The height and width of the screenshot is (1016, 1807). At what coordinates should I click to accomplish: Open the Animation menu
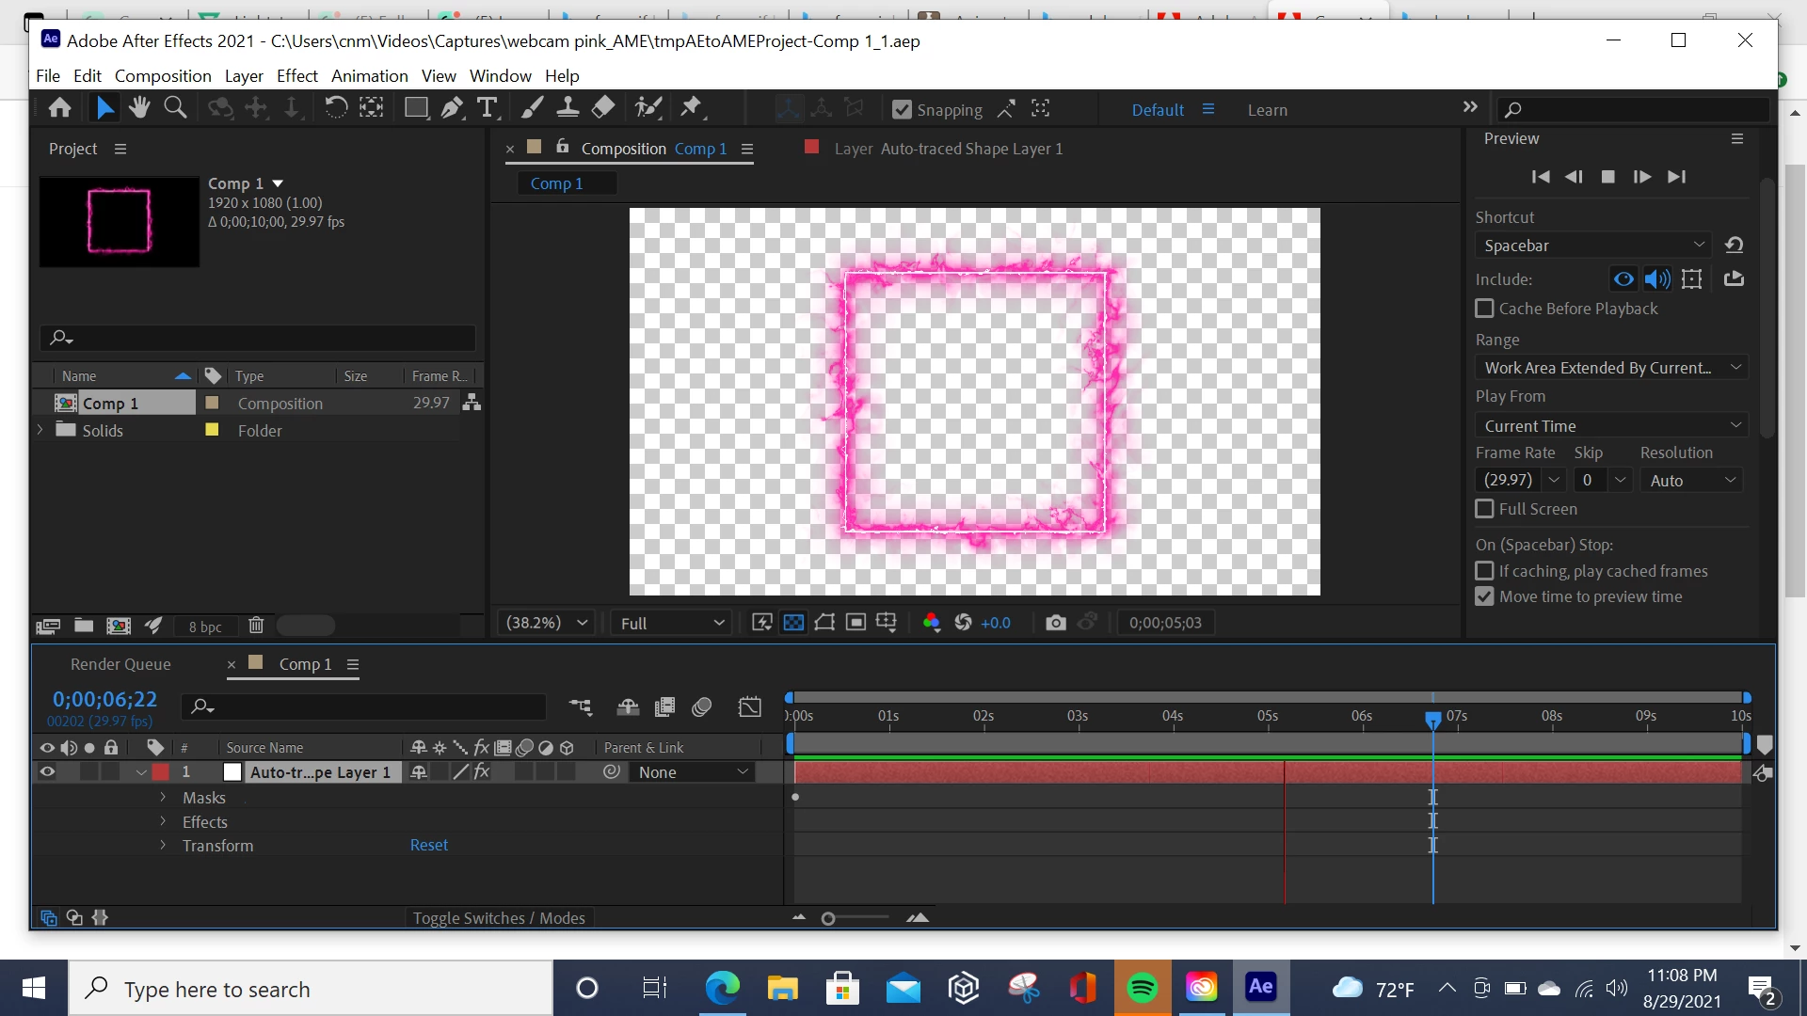pos(369,76)
